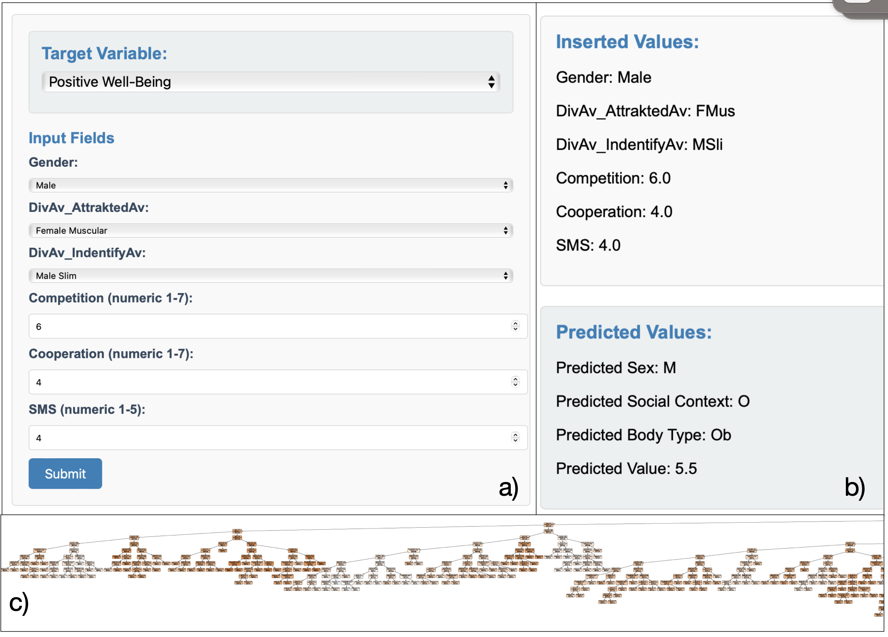Open the Target Variable dropdown
The image size is (888, 637).
click(x=270, y=82)
